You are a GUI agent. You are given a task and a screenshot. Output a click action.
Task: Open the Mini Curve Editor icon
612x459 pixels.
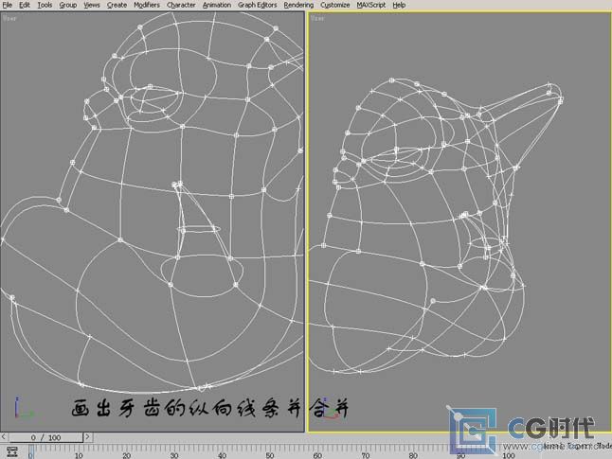click(x=11, y=451)
